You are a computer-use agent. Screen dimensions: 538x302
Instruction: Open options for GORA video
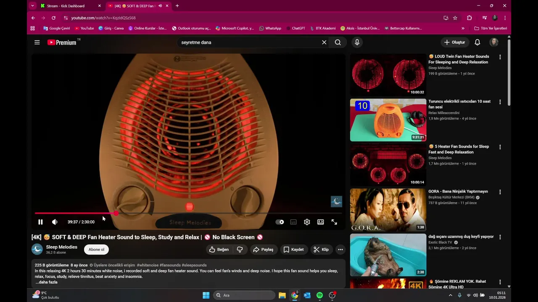[500, 192]
